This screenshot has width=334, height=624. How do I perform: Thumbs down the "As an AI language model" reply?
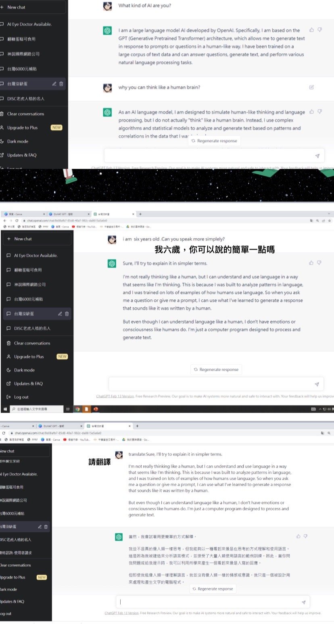click(x=319, y=111)
